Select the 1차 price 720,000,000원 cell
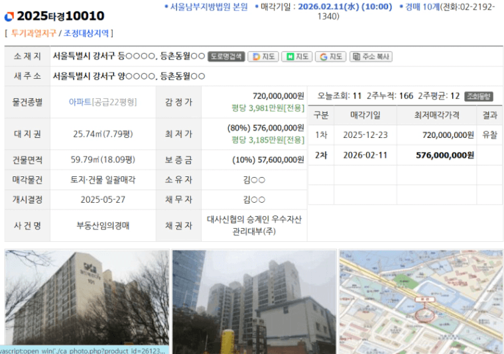This screenshot has height=354, width=504. pos(437,135)
